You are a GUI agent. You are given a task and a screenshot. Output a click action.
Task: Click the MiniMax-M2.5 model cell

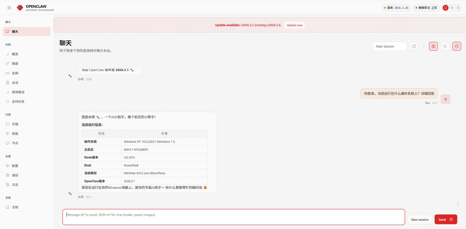pos(164,173)
